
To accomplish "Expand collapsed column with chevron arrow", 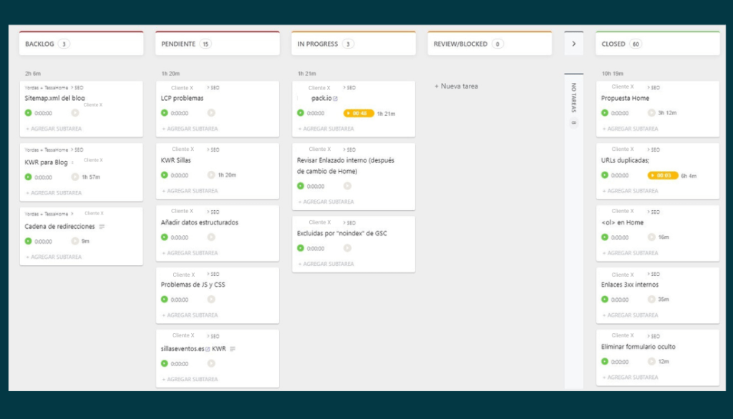I will (573, 44).
